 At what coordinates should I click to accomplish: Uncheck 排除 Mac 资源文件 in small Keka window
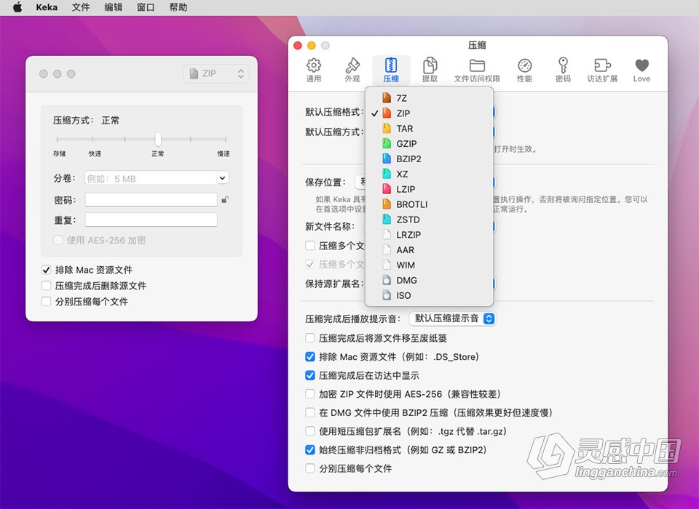click(x=46, y=270)
